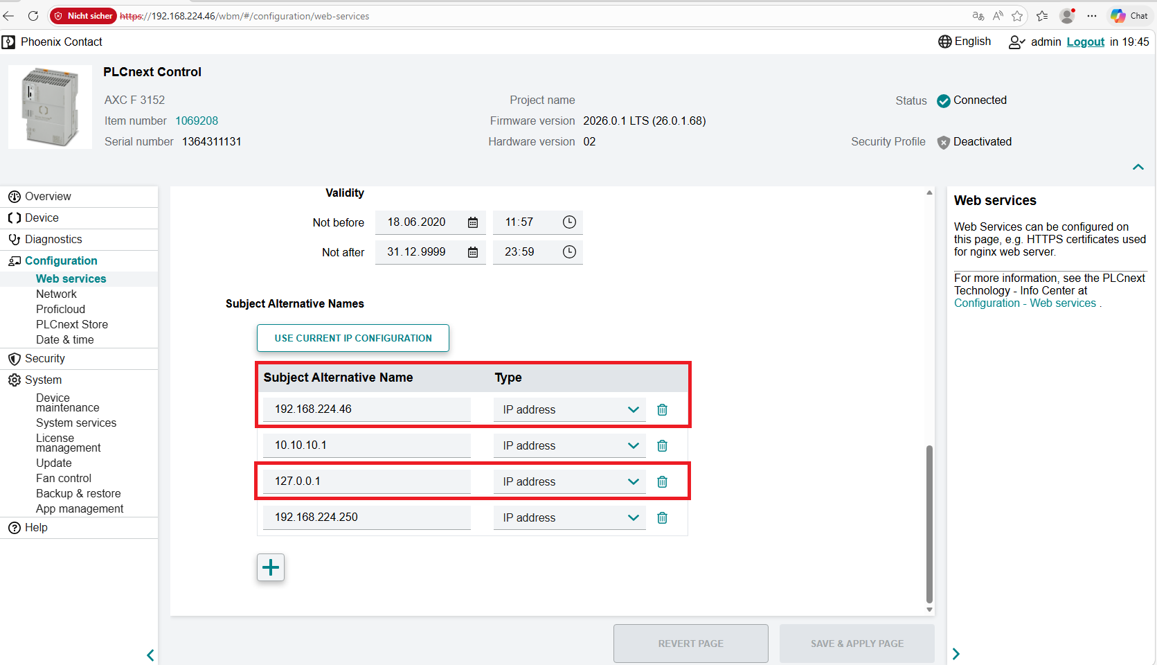Open the Security navigation section
The width and height of the screenshot is (1157, 665).
coord(45,358)
